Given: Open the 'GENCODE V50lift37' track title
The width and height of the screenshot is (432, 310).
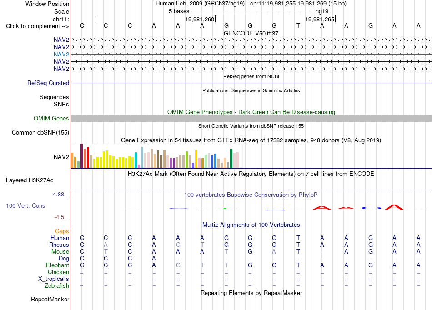Looking at the screenshot, I should point(251,33).
